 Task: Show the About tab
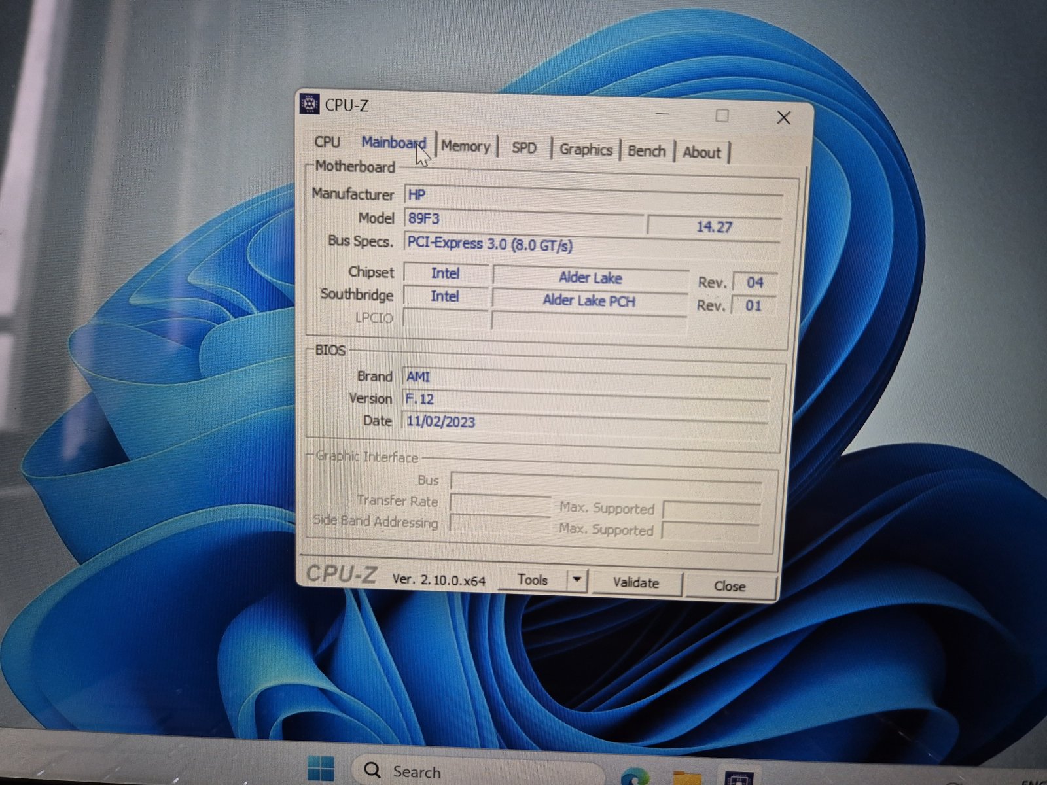point(701,152)
